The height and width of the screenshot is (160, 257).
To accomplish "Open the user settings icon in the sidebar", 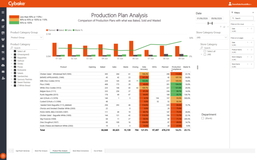I will click(x=3, y=78).
